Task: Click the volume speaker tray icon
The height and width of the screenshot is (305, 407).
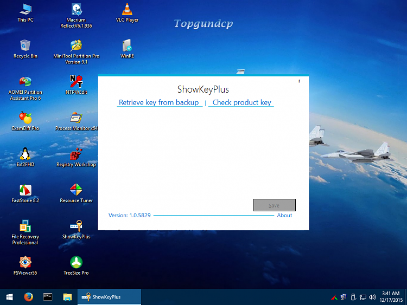Action: coord(372,297)
